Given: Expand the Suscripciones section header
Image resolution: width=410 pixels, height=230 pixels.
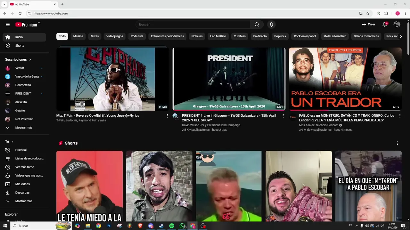Looking at the screenshot, I should 18,60.
